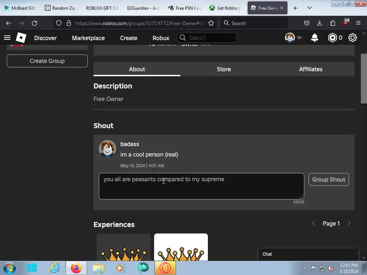This screenshot has width=367, height=275.
Task: Expand the list all tabs chevron
Action: [x=310, y=8]
